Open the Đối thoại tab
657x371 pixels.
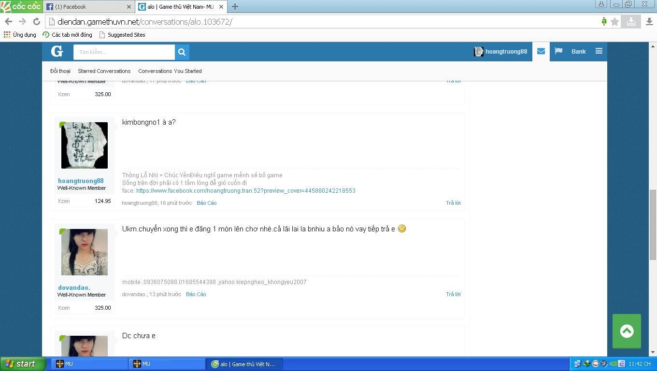tap(60, 71)
